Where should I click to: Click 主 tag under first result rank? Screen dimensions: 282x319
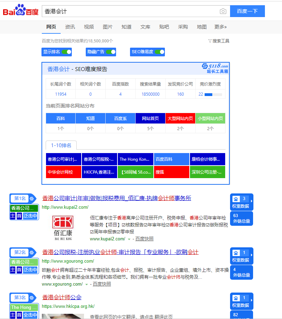pyautogui.click(x=13, y=216)
